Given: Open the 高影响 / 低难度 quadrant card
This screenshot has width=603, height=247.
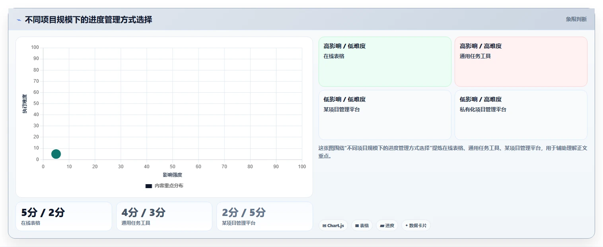Looking at the screenshot, I should point(385,62).
